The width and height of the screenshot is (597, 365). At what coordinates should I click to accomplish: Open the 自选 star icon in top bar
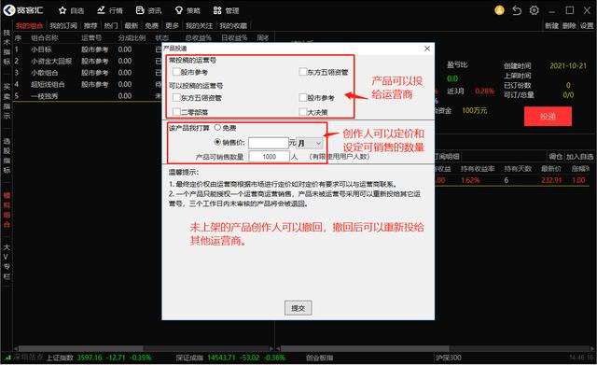[62, 10]
